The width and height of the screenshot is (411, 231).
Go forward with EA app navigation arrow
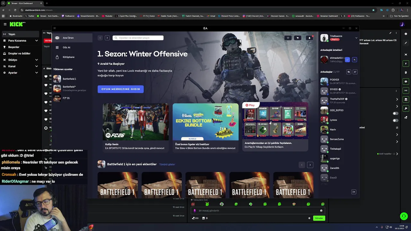[x=107, y=38]
